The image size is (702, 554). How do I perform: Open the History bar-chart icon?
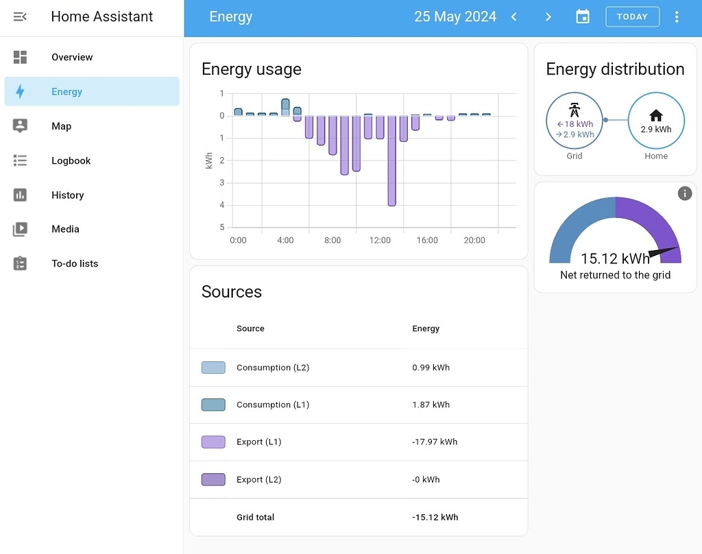[21, 195]
